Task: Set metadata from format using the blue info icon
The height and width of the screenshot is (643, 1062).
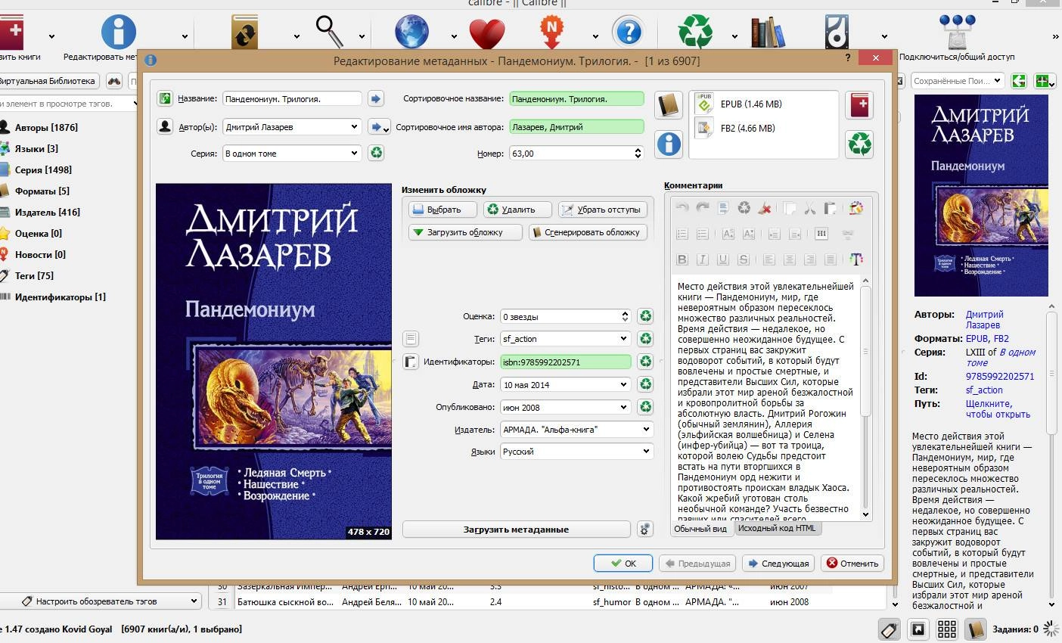Action: coord(669,143)
